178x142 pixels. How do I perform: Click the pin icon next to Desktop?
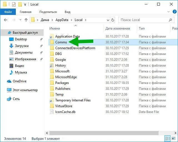pos(41,39)
